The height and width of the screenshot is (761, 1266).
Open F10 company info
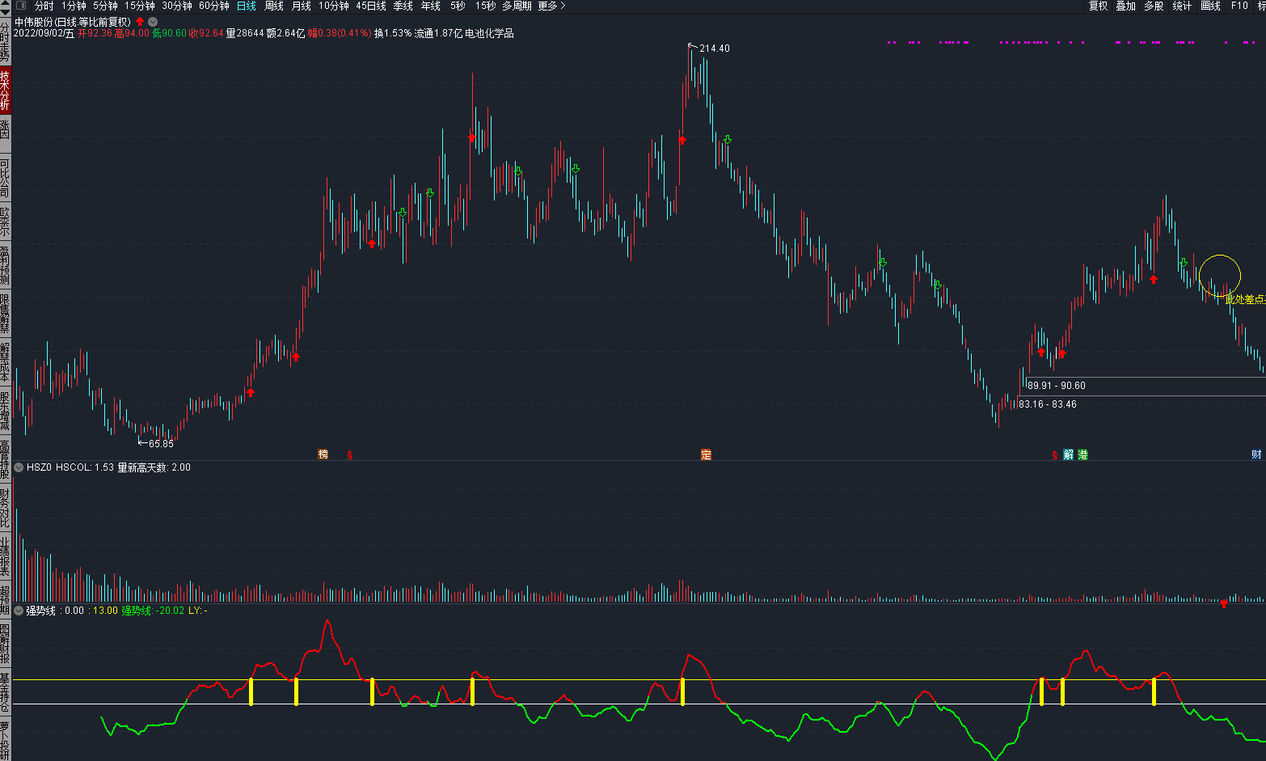coord(1239,6)
